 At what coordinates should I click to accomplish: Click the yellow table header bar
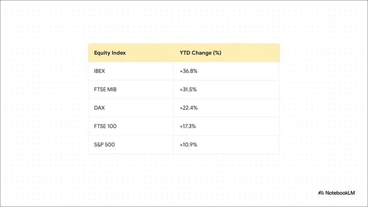pyautogui.click(x=184, y=53)
